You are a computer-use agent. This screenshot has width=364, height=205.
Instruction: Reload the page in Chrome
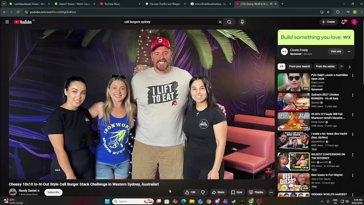click(18, 12)
